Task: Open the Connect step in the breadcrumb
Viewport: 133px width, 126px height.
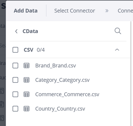Action: pyautogui.click(x=125, y=11)
